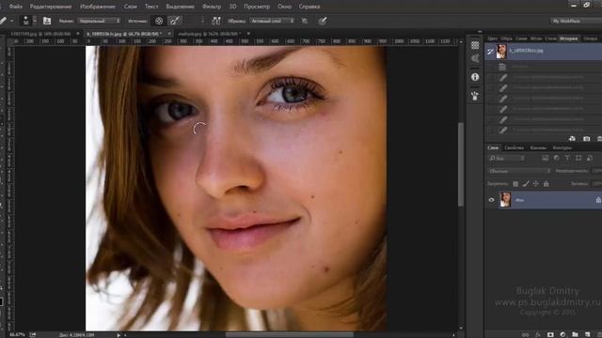Open the Режим blend mode dropdown
The image size is (602, 338).
pos(99,21)
